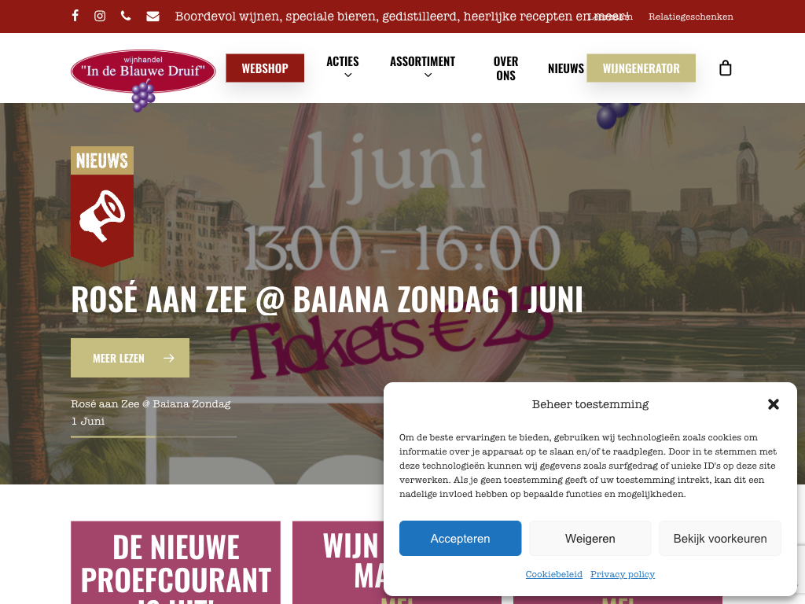Click the email envelope icon

tap(153, 17)
